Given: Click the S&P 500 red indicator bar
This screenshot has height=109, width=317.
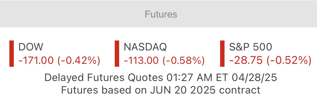Looking at the screenshot, I should tap(222, 54).
